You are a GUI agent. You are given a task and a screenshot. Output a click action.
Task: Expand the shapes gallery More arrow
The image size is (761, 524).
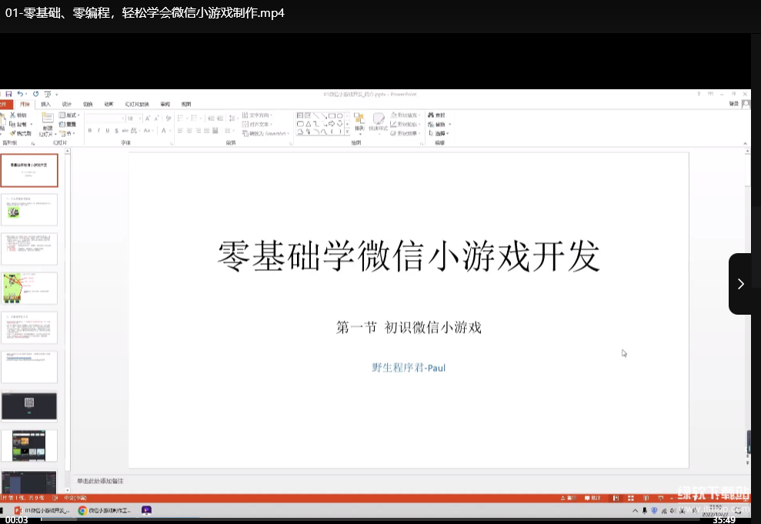(347, 132)
